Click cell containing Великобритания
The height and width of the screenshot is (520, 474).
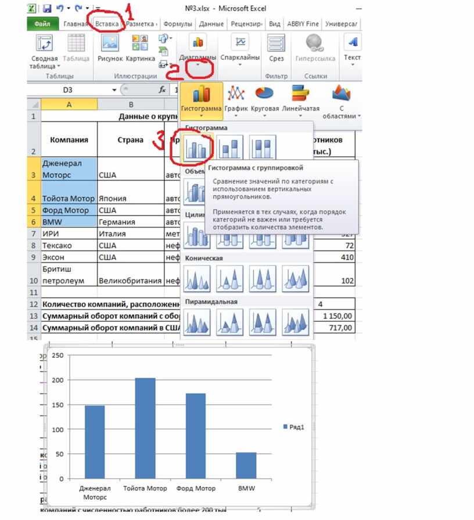coord(131,275)
